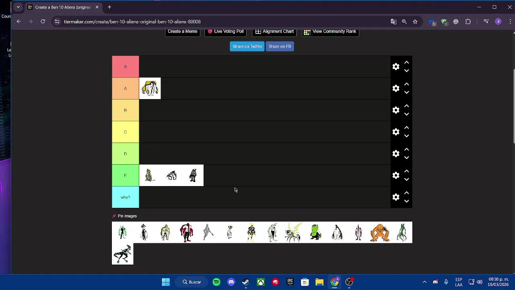
Task: Move D tier row down with arrow
Action: point(406,158)
